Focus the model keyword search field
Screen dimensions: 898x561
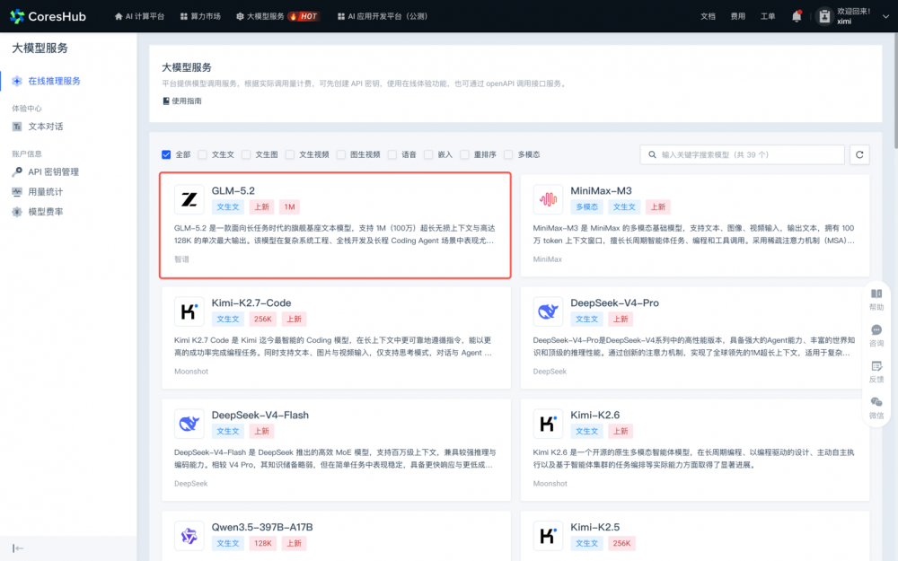pos(743,154)
